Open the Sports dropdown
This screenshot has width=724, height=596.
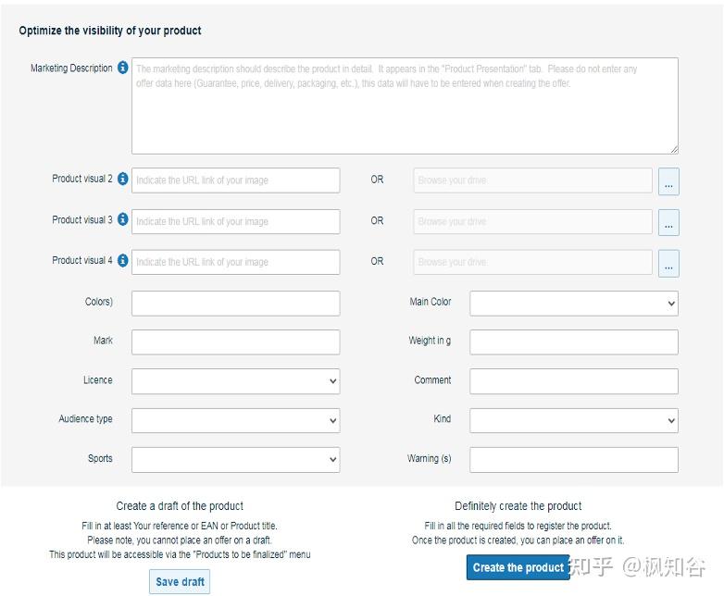(235, 460)
